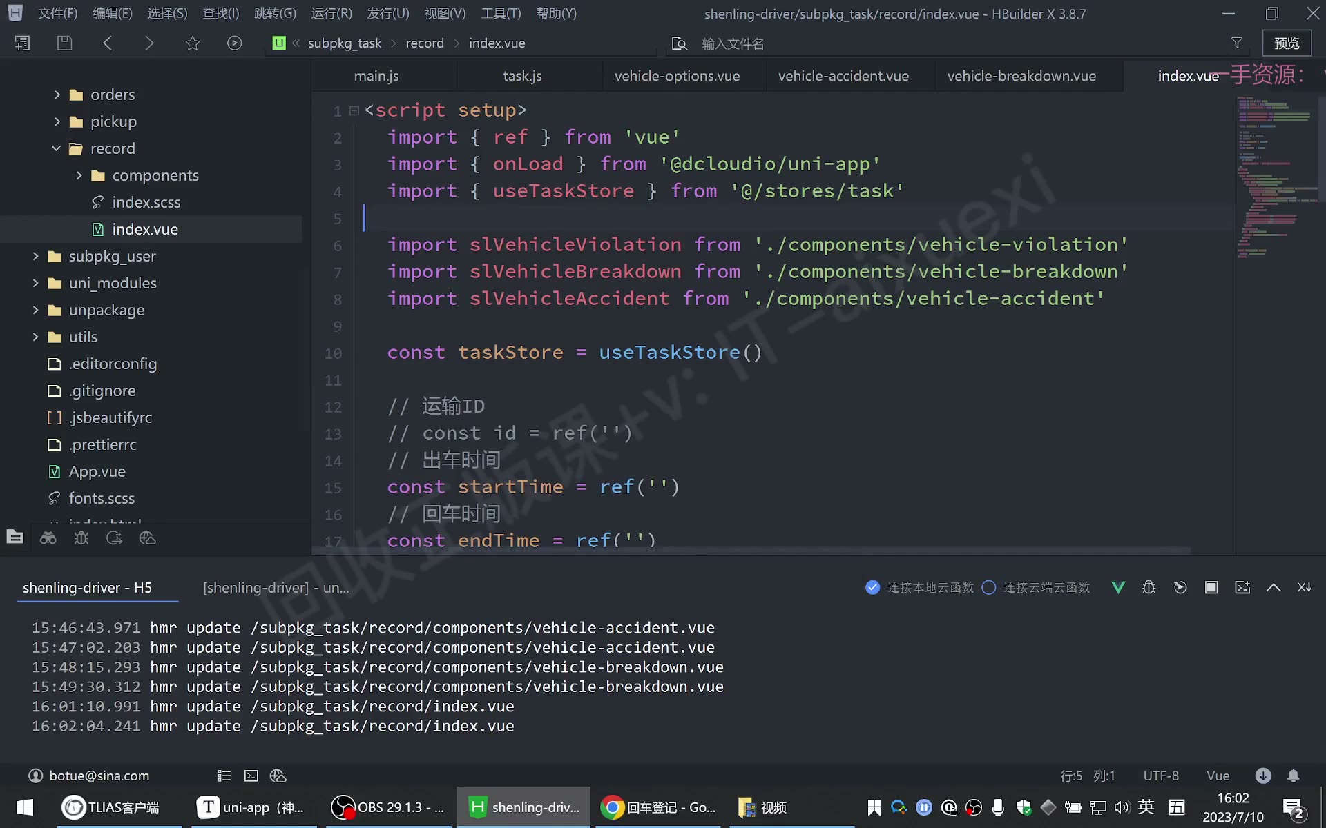Open terminal icon in status bar
This screenshot has width=1326, height=828.
251,776
